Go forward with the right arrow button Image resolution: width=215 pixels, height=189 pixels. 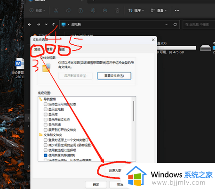39,25
